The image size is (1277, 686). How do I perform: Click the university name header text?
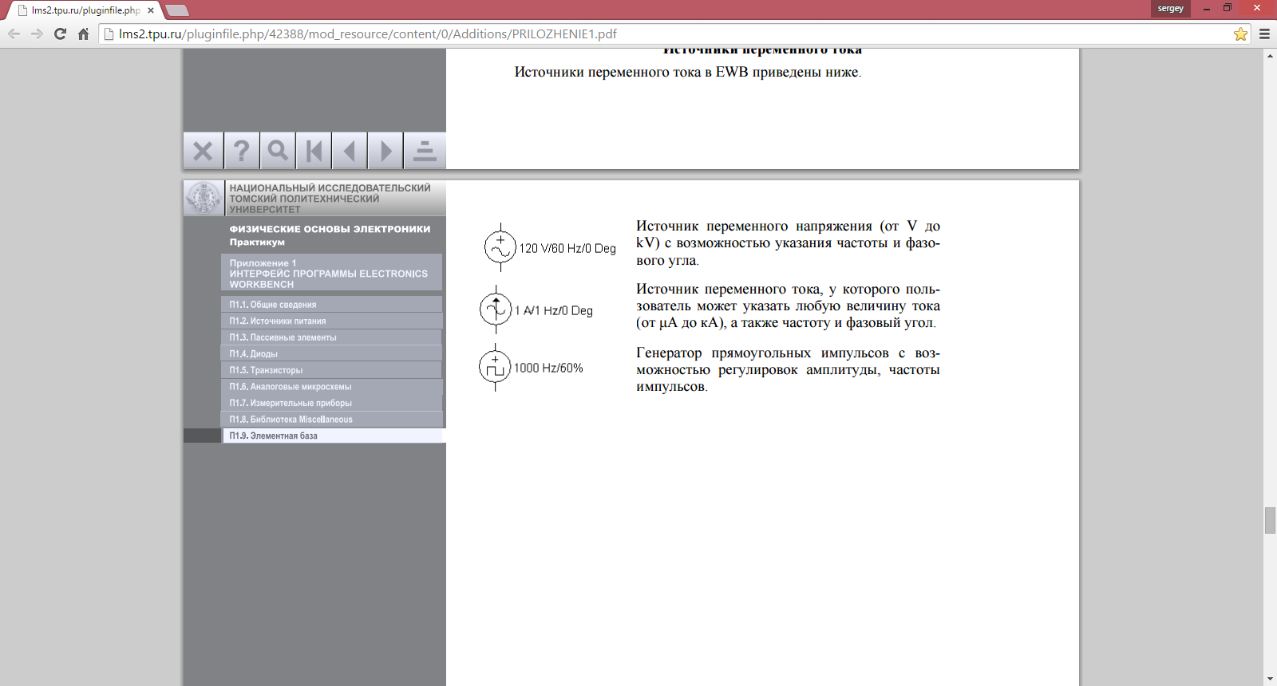coord(330,199)
